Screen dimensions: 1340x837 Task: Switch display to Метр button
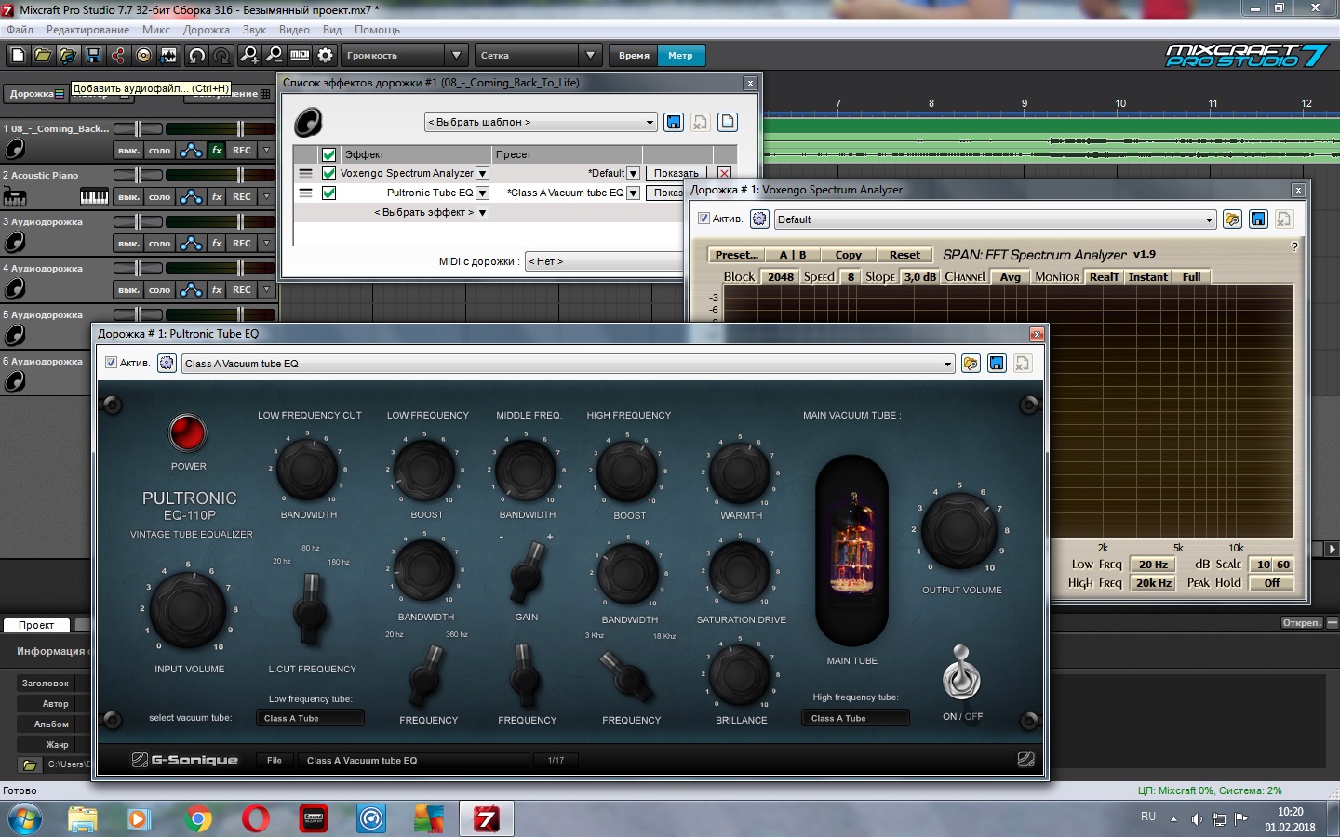[x=680, y=56]
